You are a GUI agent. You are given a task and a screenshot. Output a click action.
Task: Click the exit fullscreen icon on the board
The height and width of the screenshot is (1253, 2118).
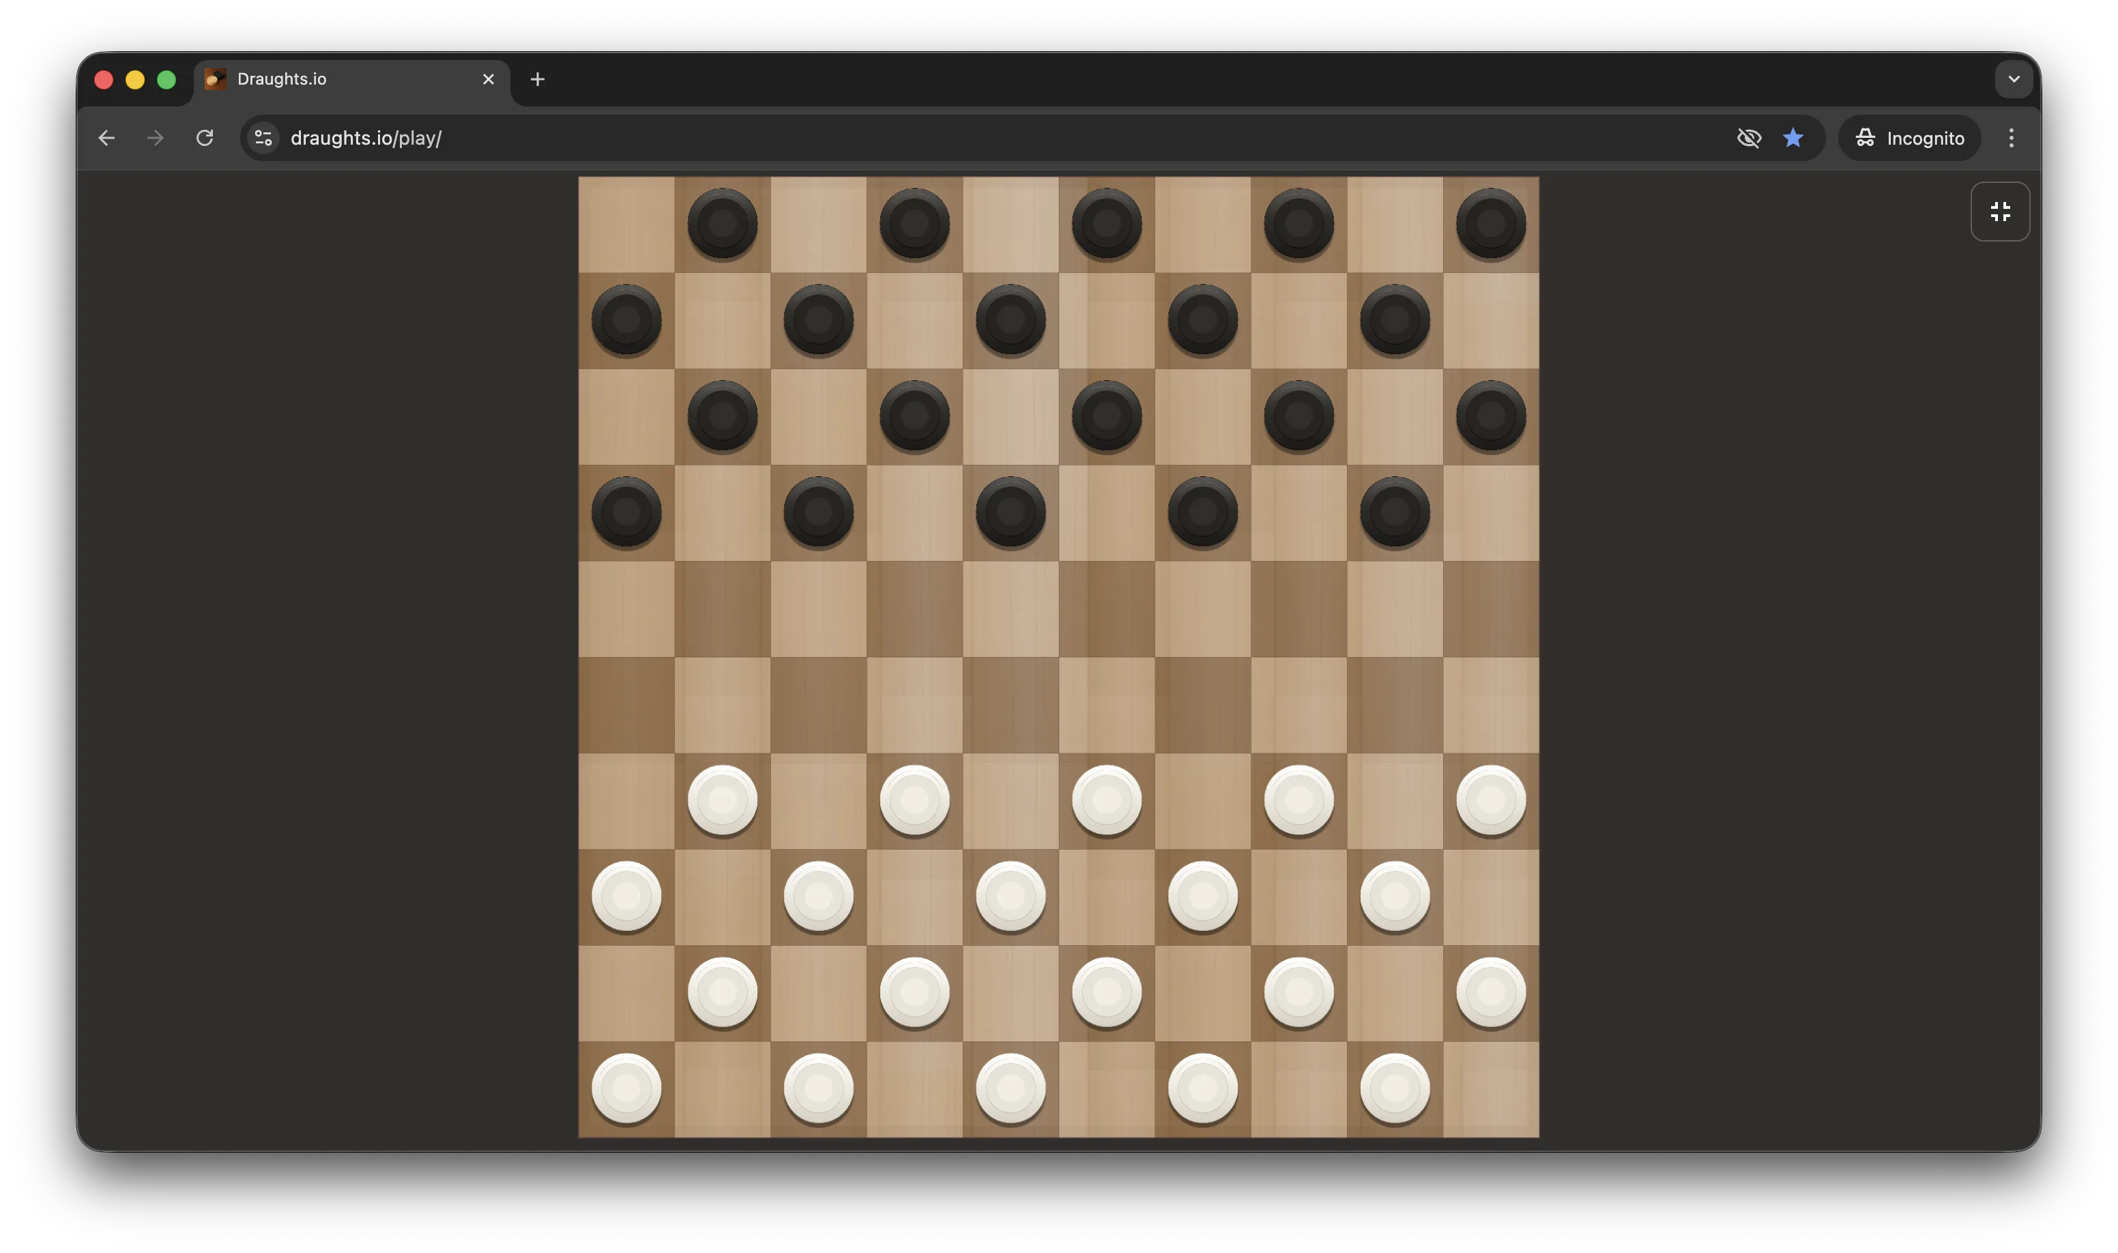pos(2000,211)
